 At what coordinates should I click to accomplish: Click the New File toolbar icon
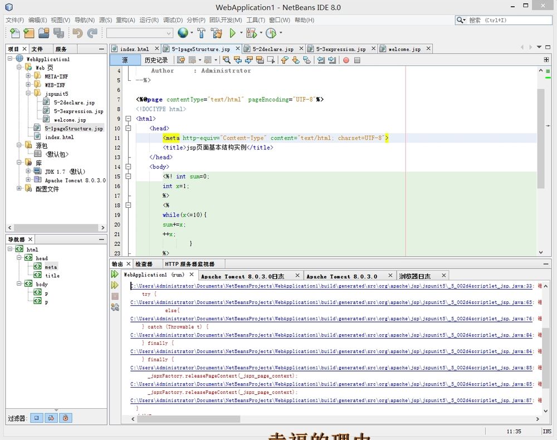coord(14,33)
